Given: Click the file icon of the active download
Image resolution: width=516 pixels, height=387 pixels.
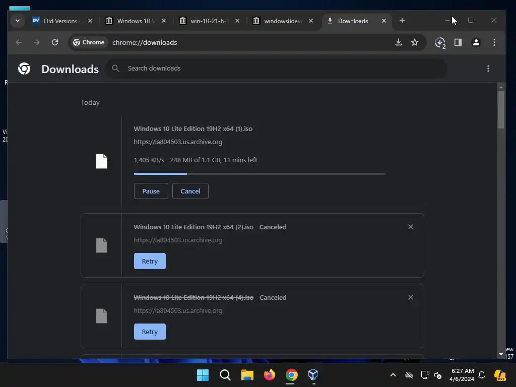Looking at the screenshot, I should [101, 161].
